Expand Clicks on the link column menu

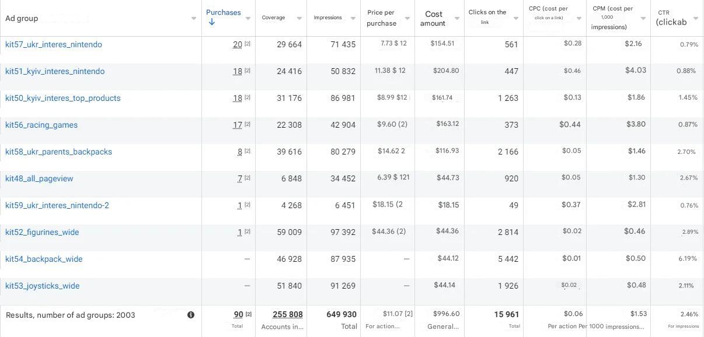point(516,19)
